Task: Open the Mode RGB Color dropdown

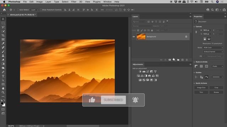Action: click(213, 48)
